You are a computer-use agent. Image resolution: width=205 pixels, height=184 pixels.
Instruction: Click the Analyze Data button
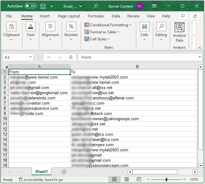tap(179, 32)
